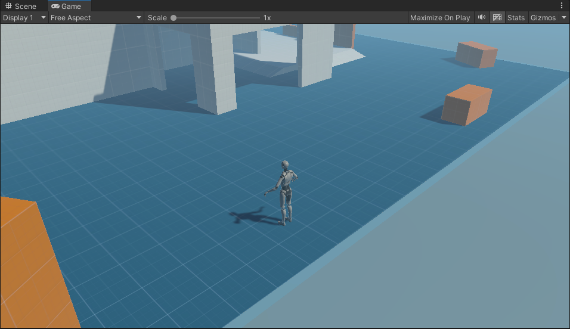
Task: Toggle Gizmos in Game view
Action: [x=543, y=17]
